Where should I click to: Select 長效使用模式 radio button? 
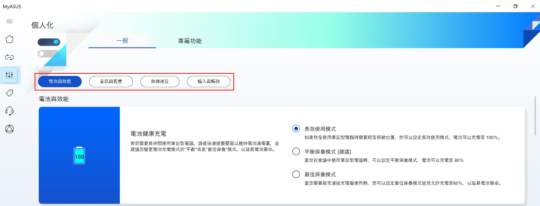pyautogui.click(x=296, y=129)
